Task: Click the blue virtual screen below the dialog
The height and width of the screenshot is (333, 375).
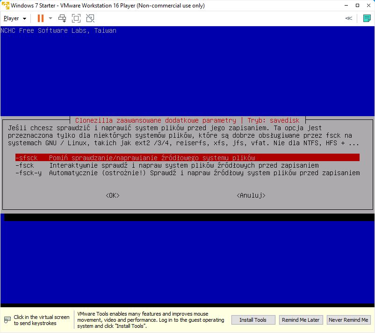Action: point(187,262)
